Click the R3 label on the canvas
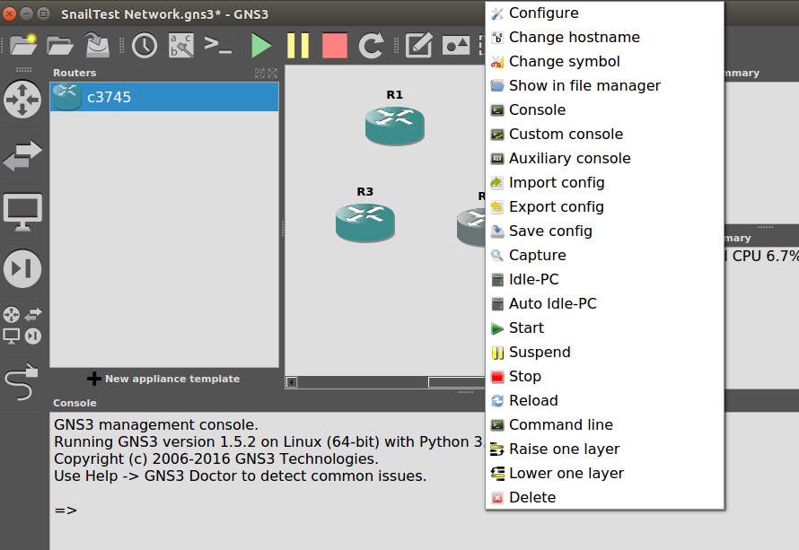 click(364, 191)
